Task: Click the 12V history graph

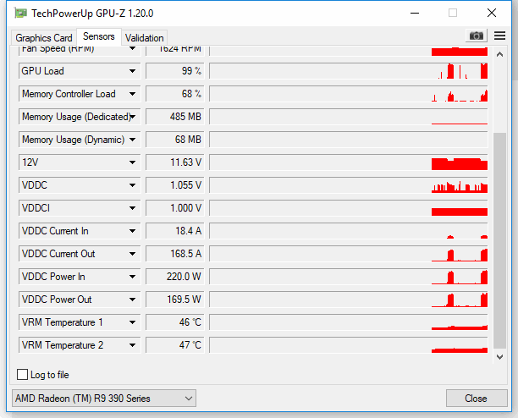Action: pyautogui.click(x=349, y=162)
